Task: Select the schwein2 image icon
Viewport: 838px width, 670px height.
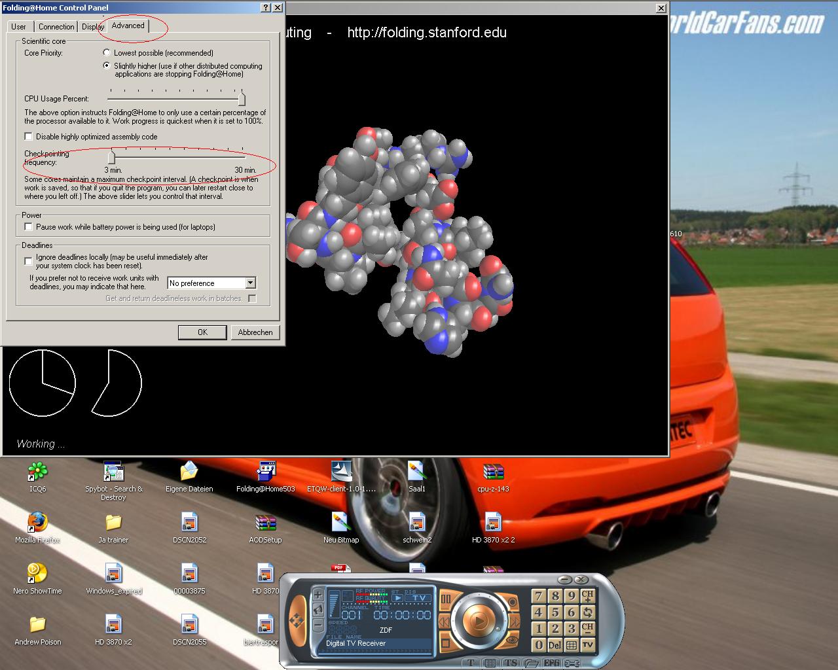Action: pos(417,528)
